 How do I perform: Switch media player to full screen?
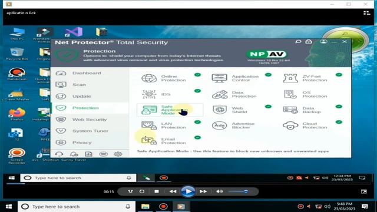[x=364, y=191]
